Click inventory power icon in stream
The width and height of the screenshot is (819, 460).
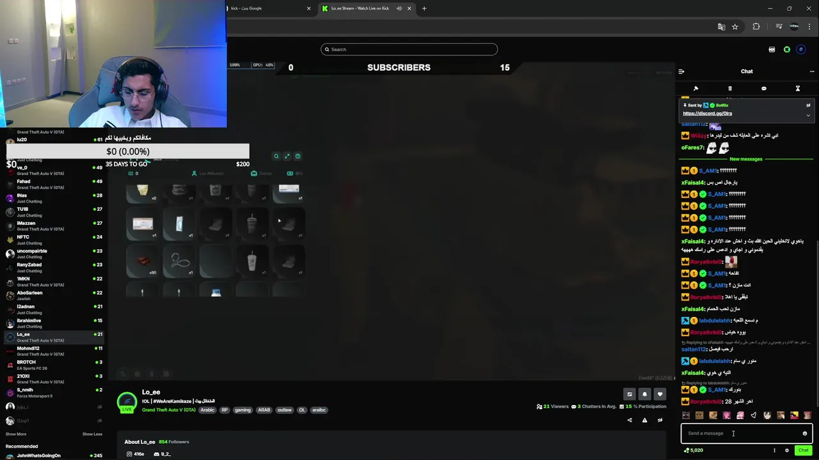(298, 156)
